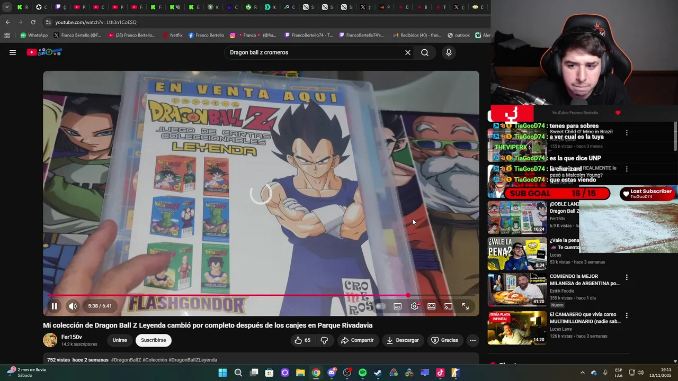The width and height of the screenshot is (678, 381).
Task: Open the ESP LAA language switcher
Action: (619, 373)
